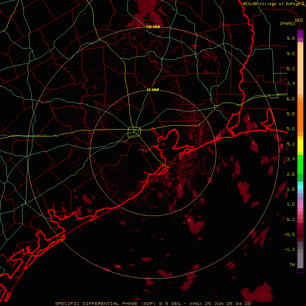Click the 1.0 scale label
This screenshot has width=306, height=306.
pos(291,204)
